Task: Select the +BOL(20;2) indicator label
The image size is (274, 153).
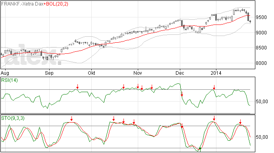Action: point(56,4)
